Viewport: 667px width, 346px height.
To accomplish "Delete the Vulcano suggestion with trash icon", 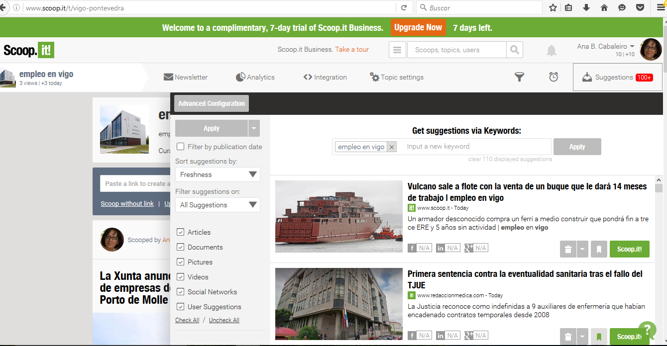I will [568, 249].
